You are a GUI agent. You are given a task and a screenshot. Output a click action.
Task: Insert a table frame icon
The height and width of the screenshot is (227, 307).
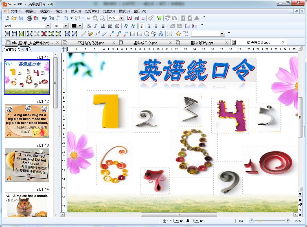[14, 34]
